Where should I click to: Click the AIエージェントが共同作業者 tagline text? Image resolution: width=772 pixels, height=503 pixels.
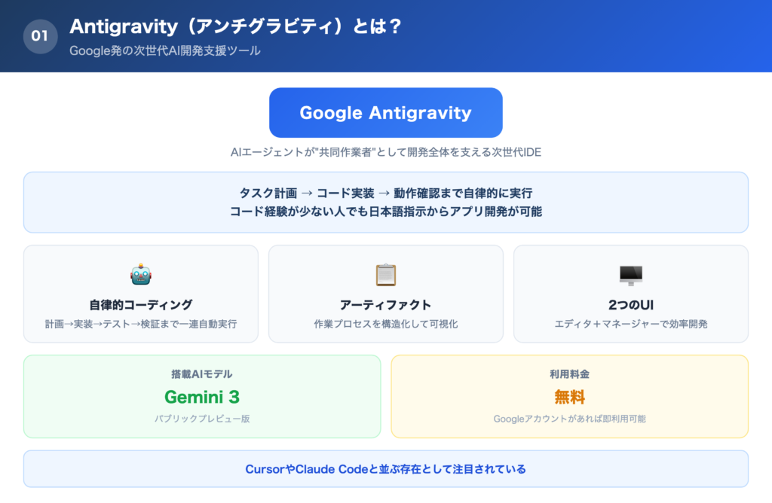coord(385,152)
